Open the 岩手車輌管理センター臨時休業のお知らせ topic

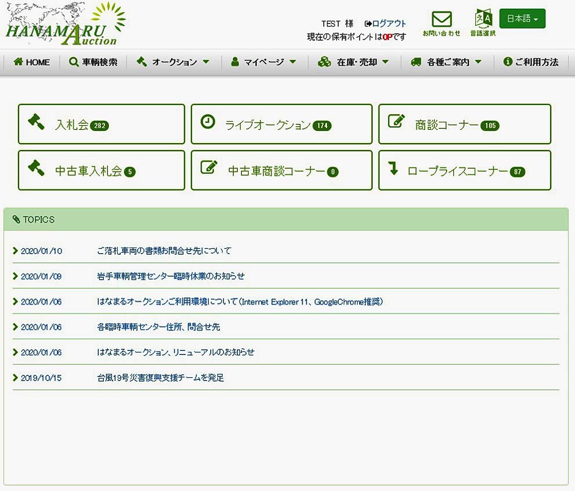[x=171, y=276]
